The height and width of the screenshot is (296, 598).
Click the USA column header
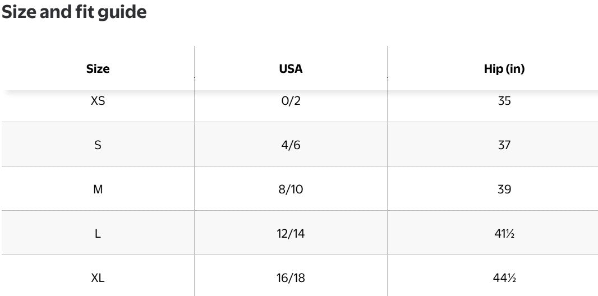[291, 69]
